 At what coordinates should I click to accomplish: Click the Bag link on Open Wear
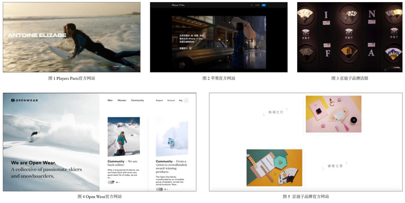181,100
